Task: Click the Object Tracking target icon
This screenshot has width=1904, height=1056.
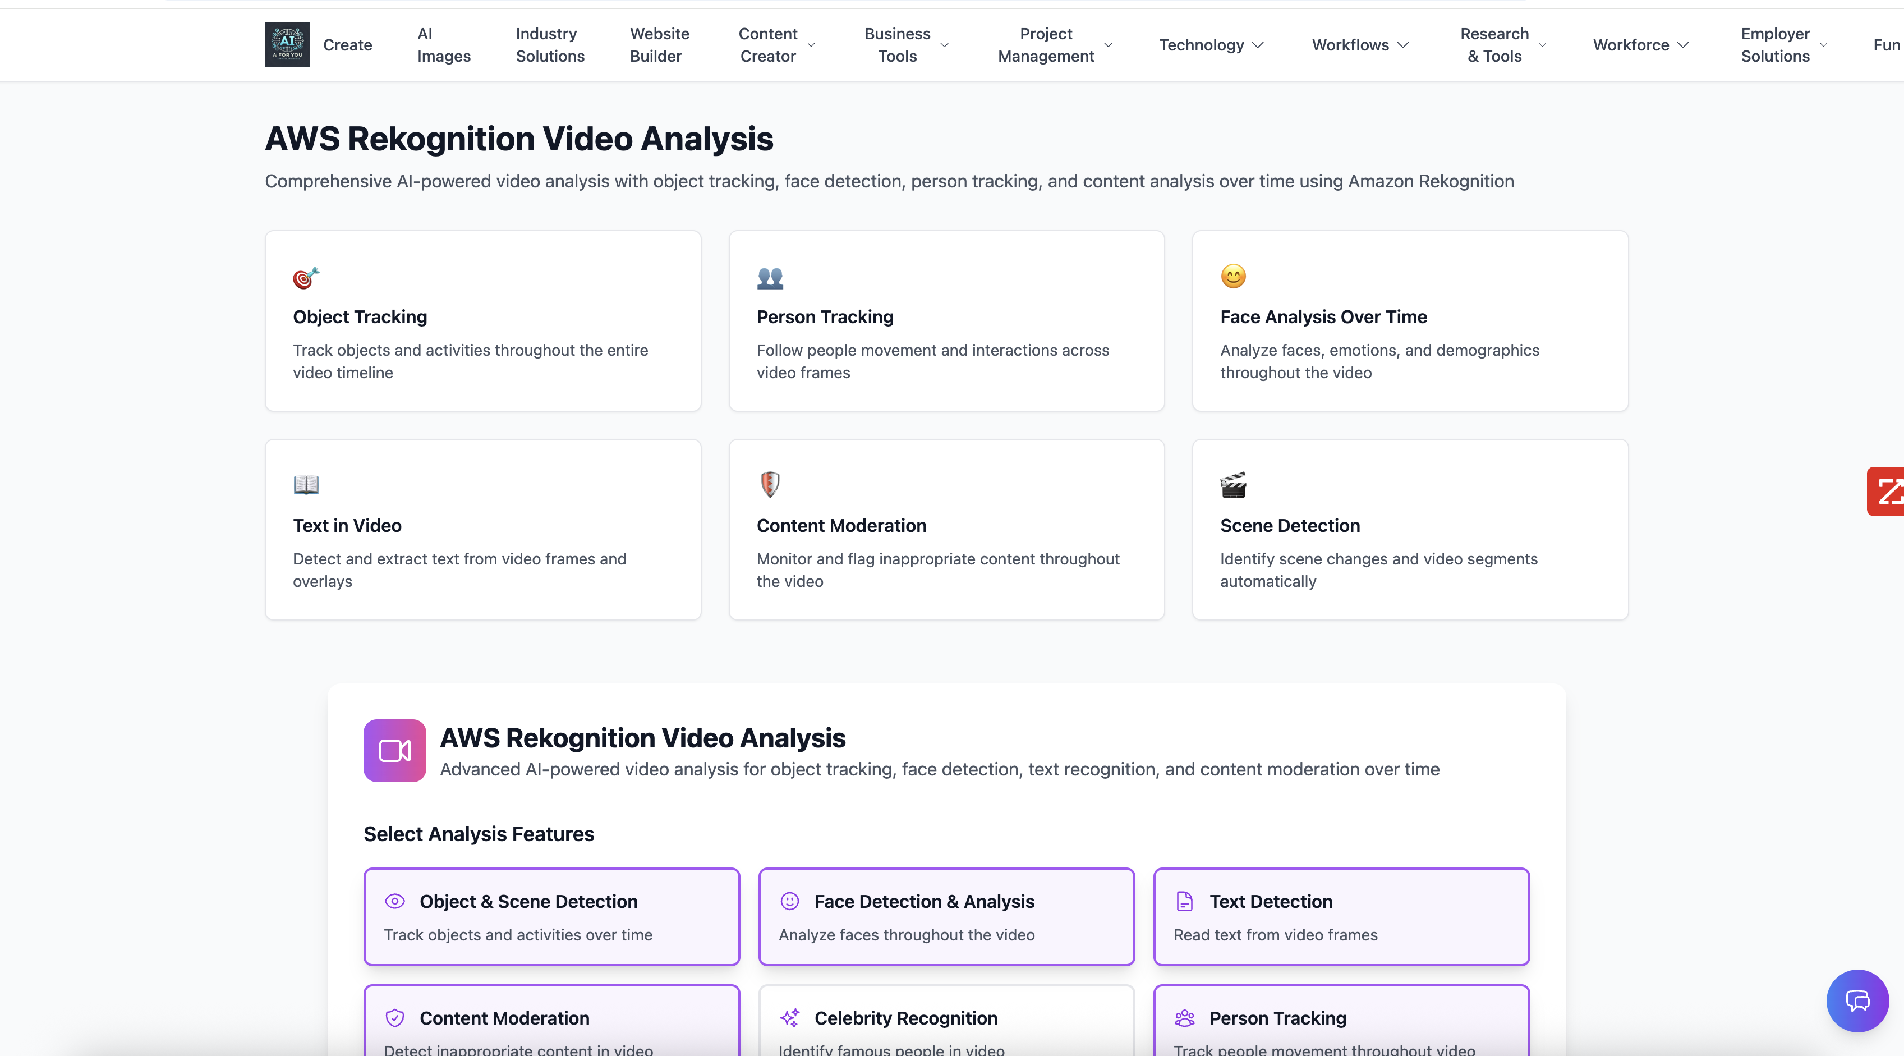Action: click(x=305, y=277)
